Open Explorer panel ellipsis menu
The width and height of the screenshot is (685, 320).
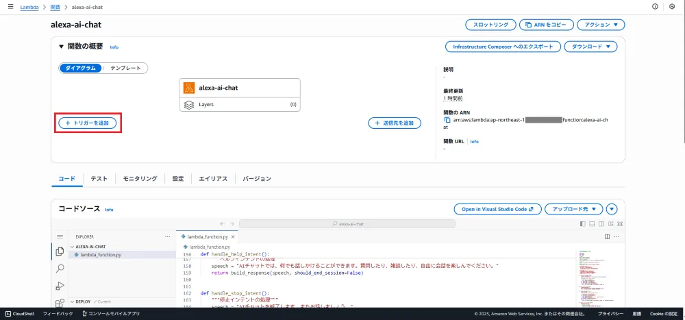point(167,236)
